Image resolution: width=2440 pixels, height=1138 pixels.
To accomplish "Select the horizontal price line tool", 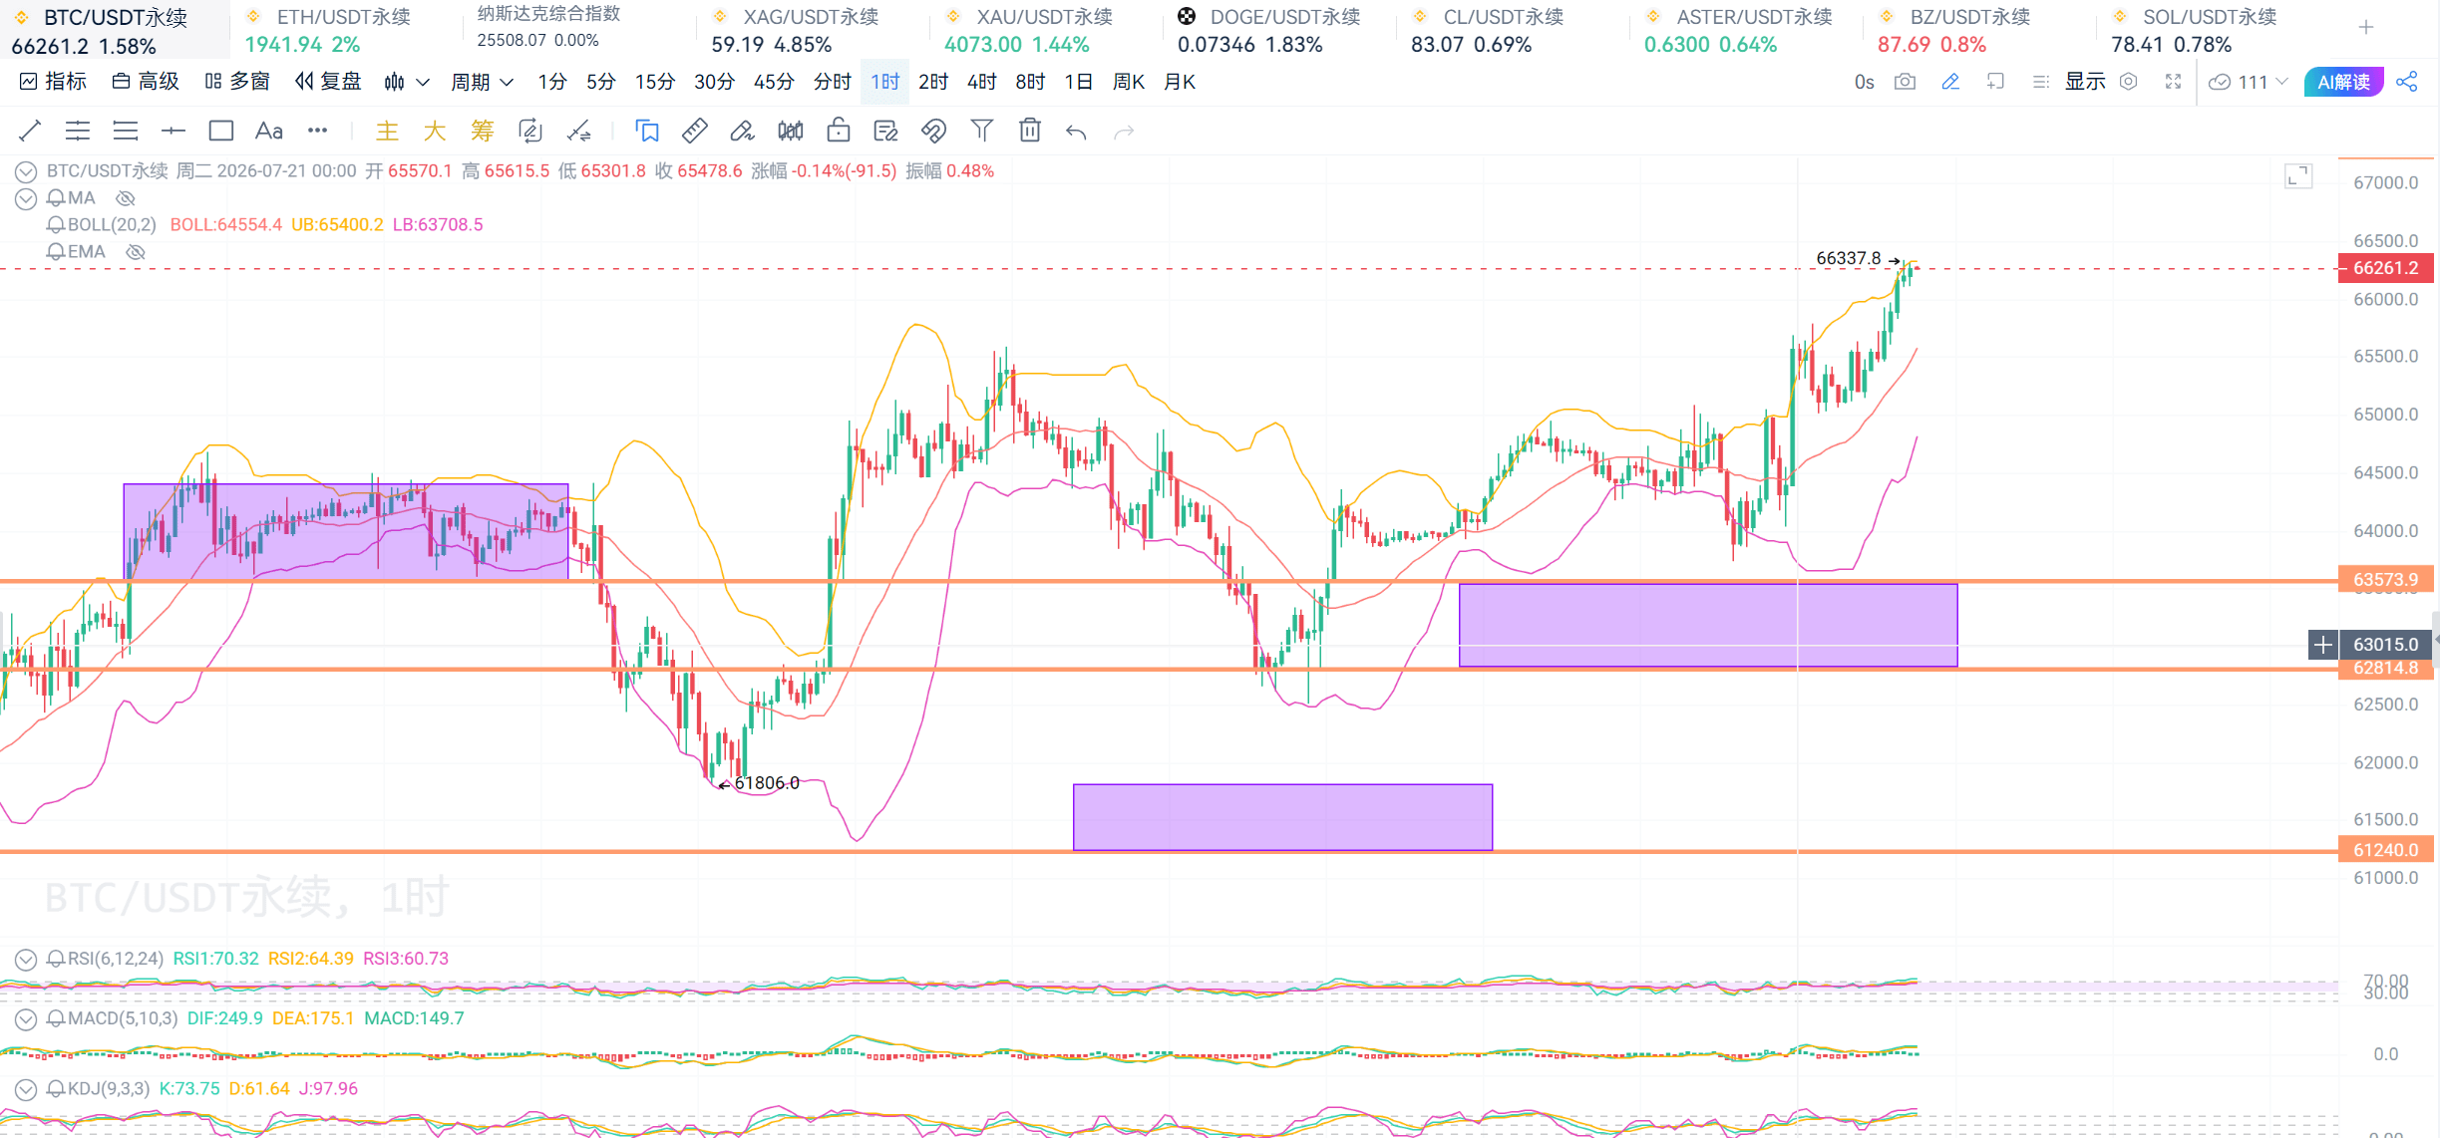I will click(x=174, y=131).
